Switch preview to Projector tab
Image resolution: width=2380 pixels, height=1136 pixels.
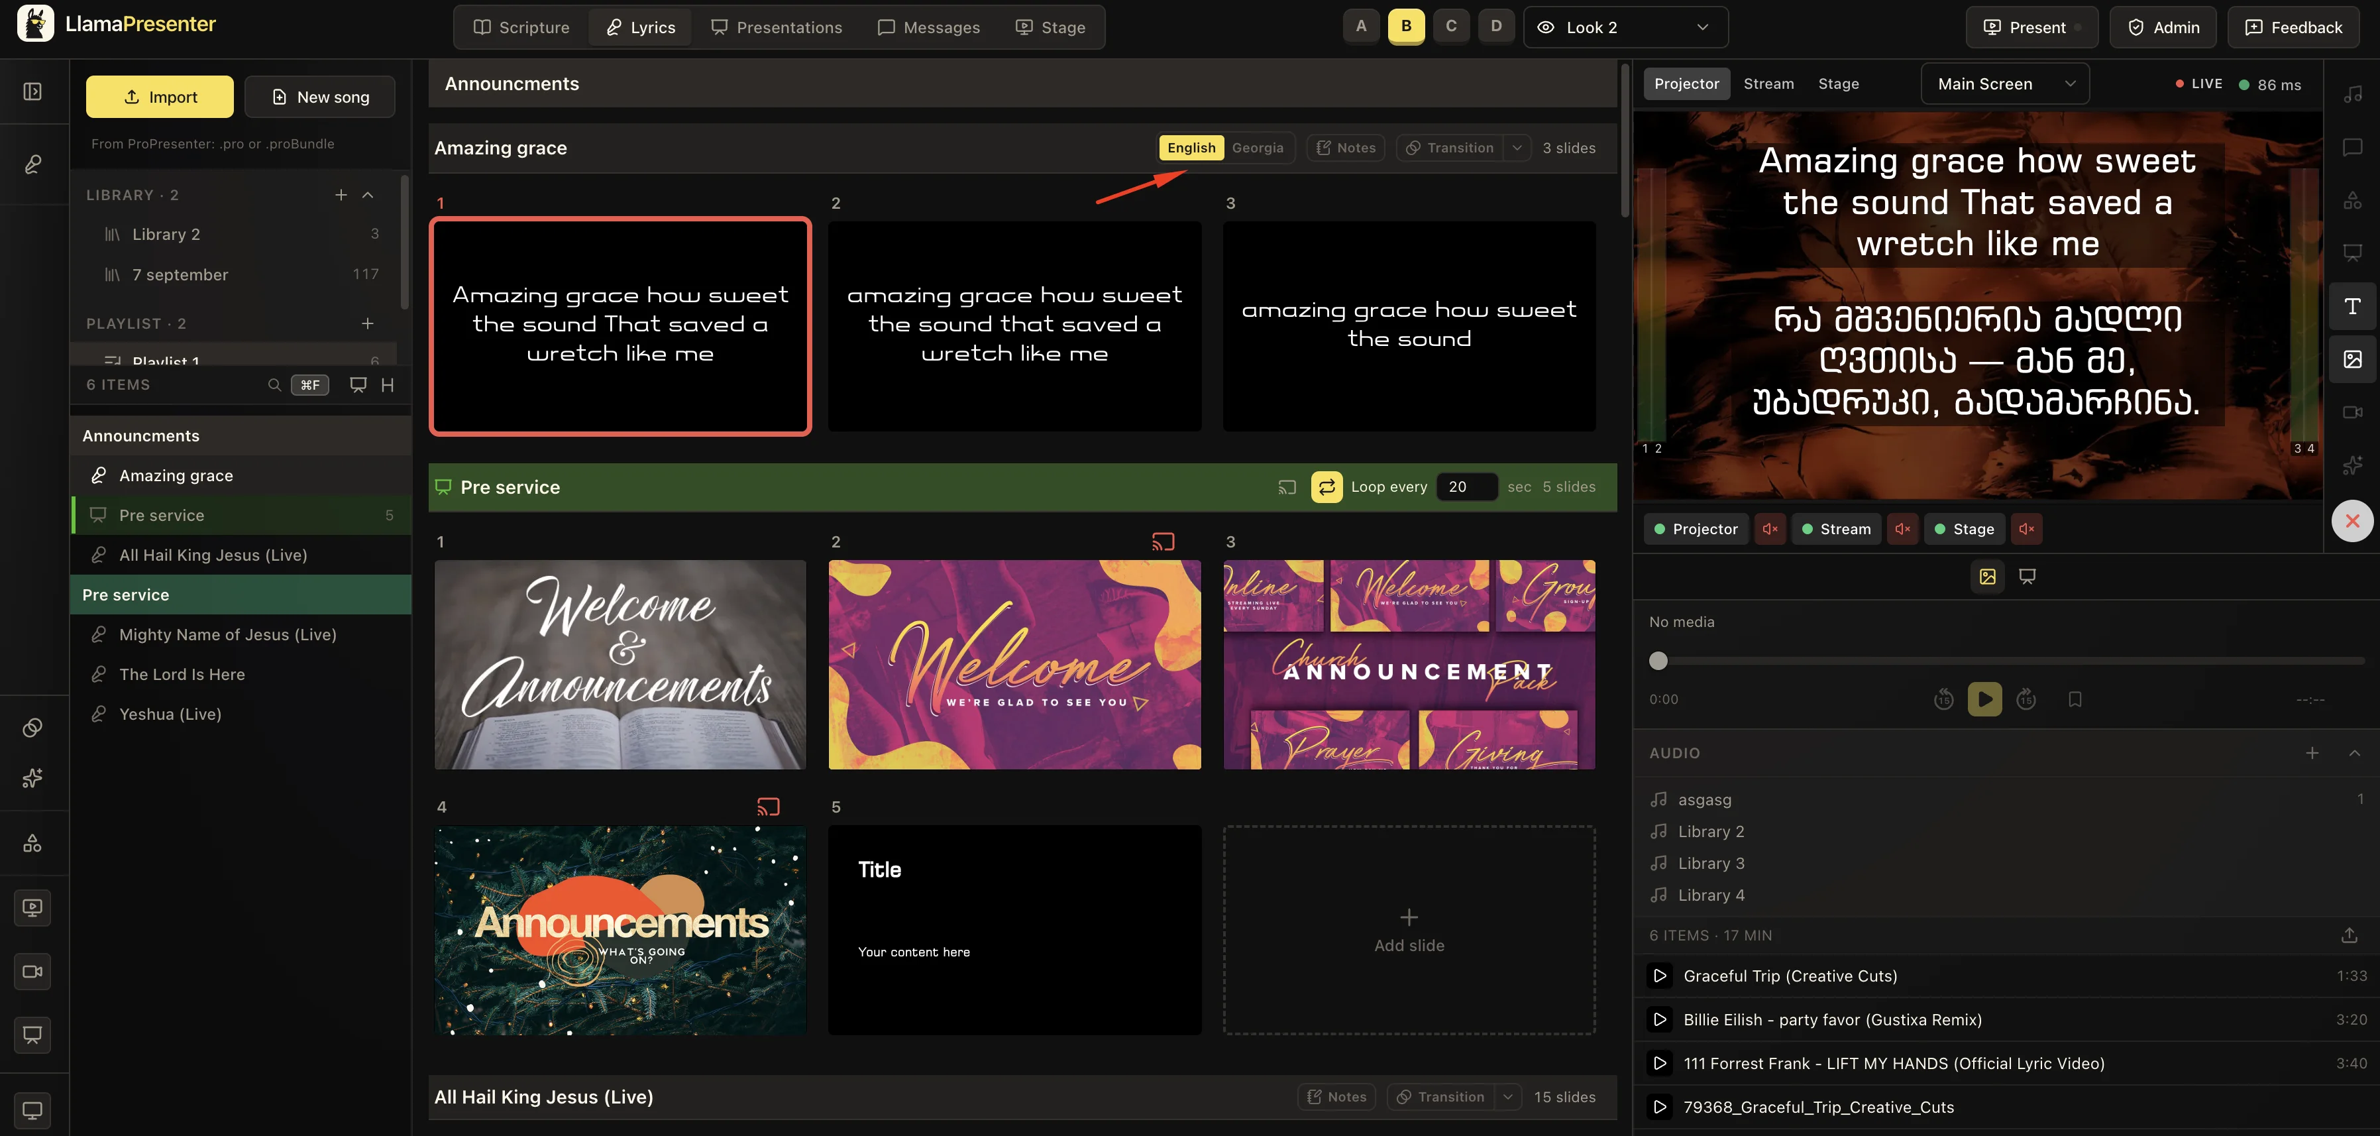(x=1686, y=84)
